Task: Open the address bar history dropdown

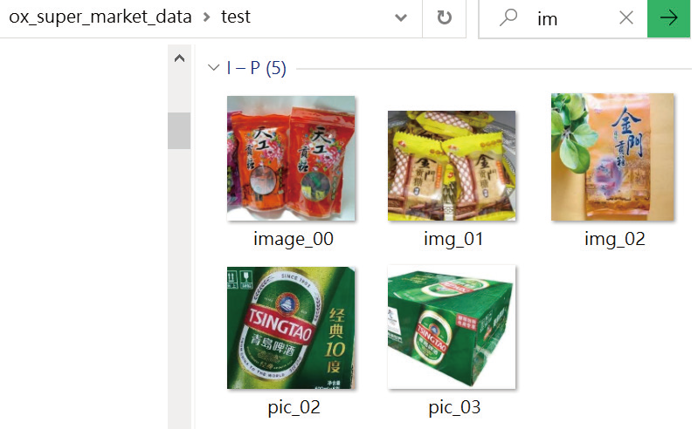Action: [401, 17]
